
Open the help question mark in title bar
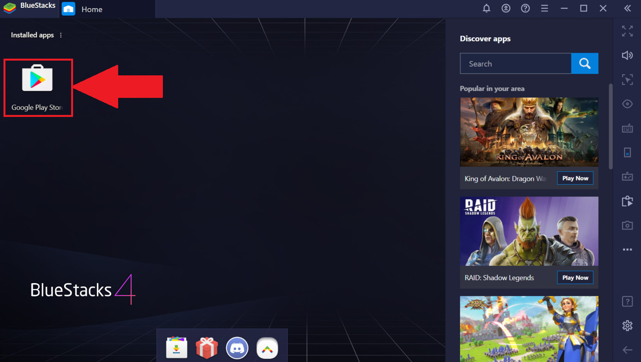525,8
